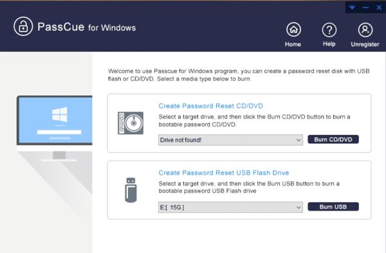Click the Burn CD/DVD button
Viewport: 386px width, 253px height.
(333, 139)
